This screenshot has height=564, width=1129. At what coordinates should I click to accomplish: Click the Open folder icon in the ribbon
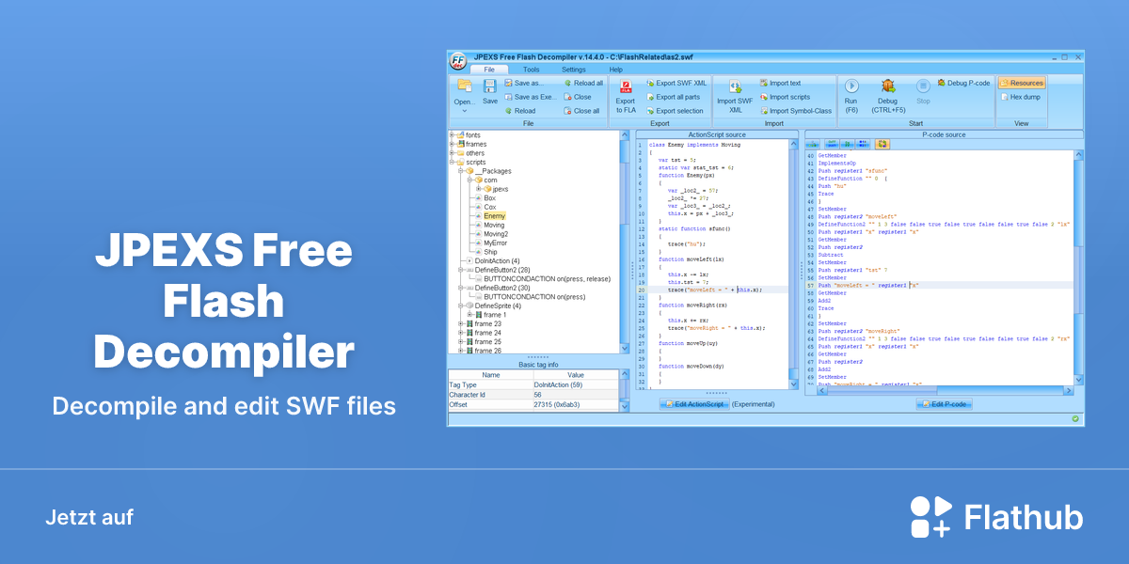464,86
